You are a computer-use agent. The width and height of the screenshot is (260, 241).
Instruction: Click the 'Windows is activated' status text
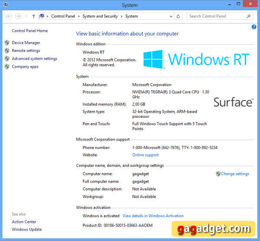pos(101,215)
